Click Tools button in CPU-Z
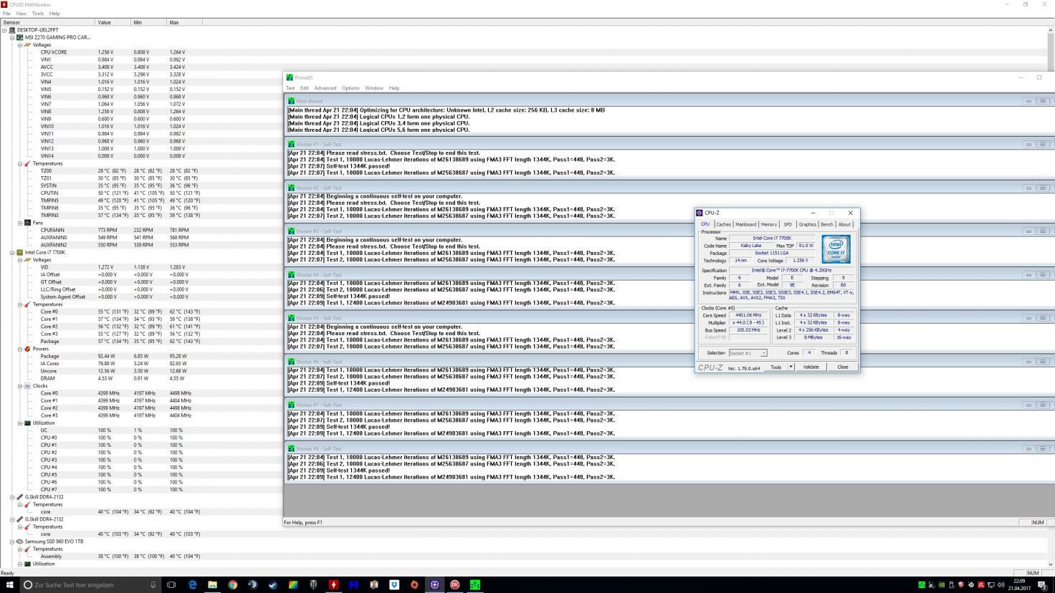 (775, 367)
